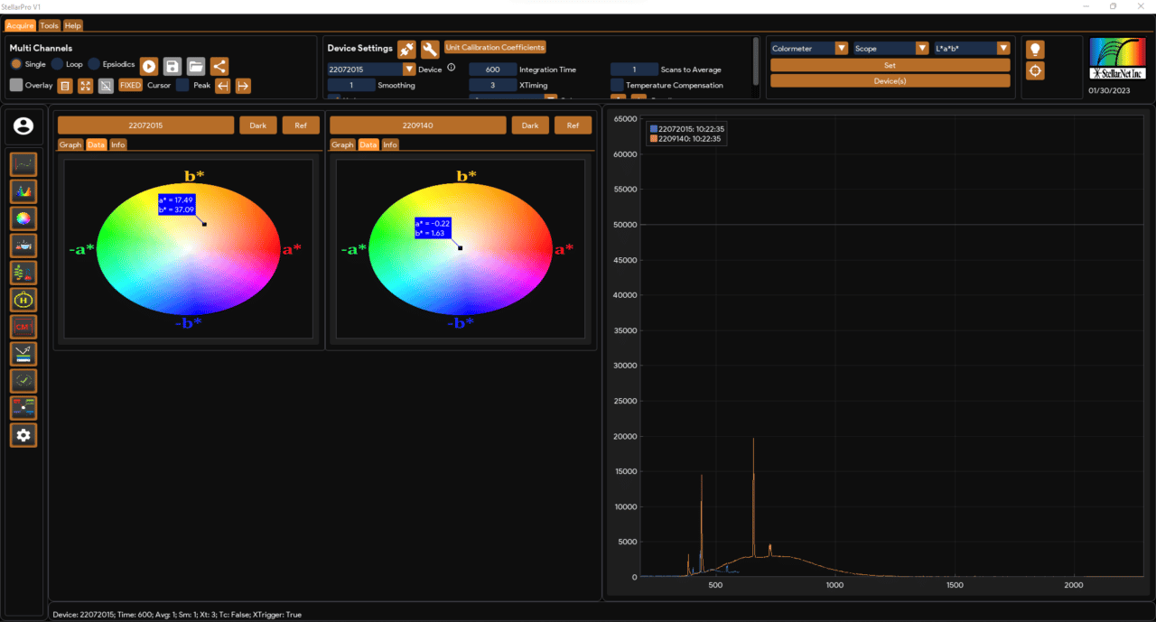Open the Scope measurement mode dropdown

click(922, 48)
